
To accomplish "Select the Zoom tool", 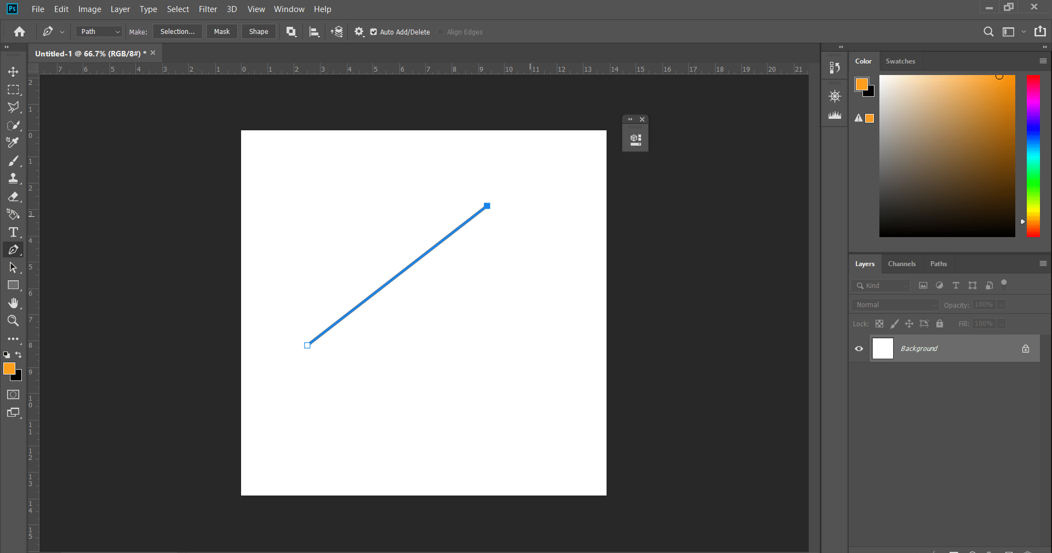I will coord(13,321).
